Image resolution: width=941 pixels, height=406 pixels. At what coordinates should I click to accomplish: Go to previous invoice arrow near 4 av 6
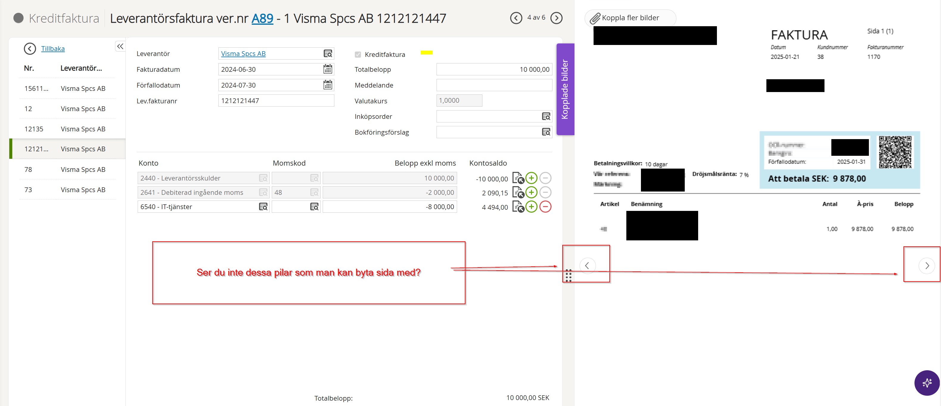coord(516,18)
